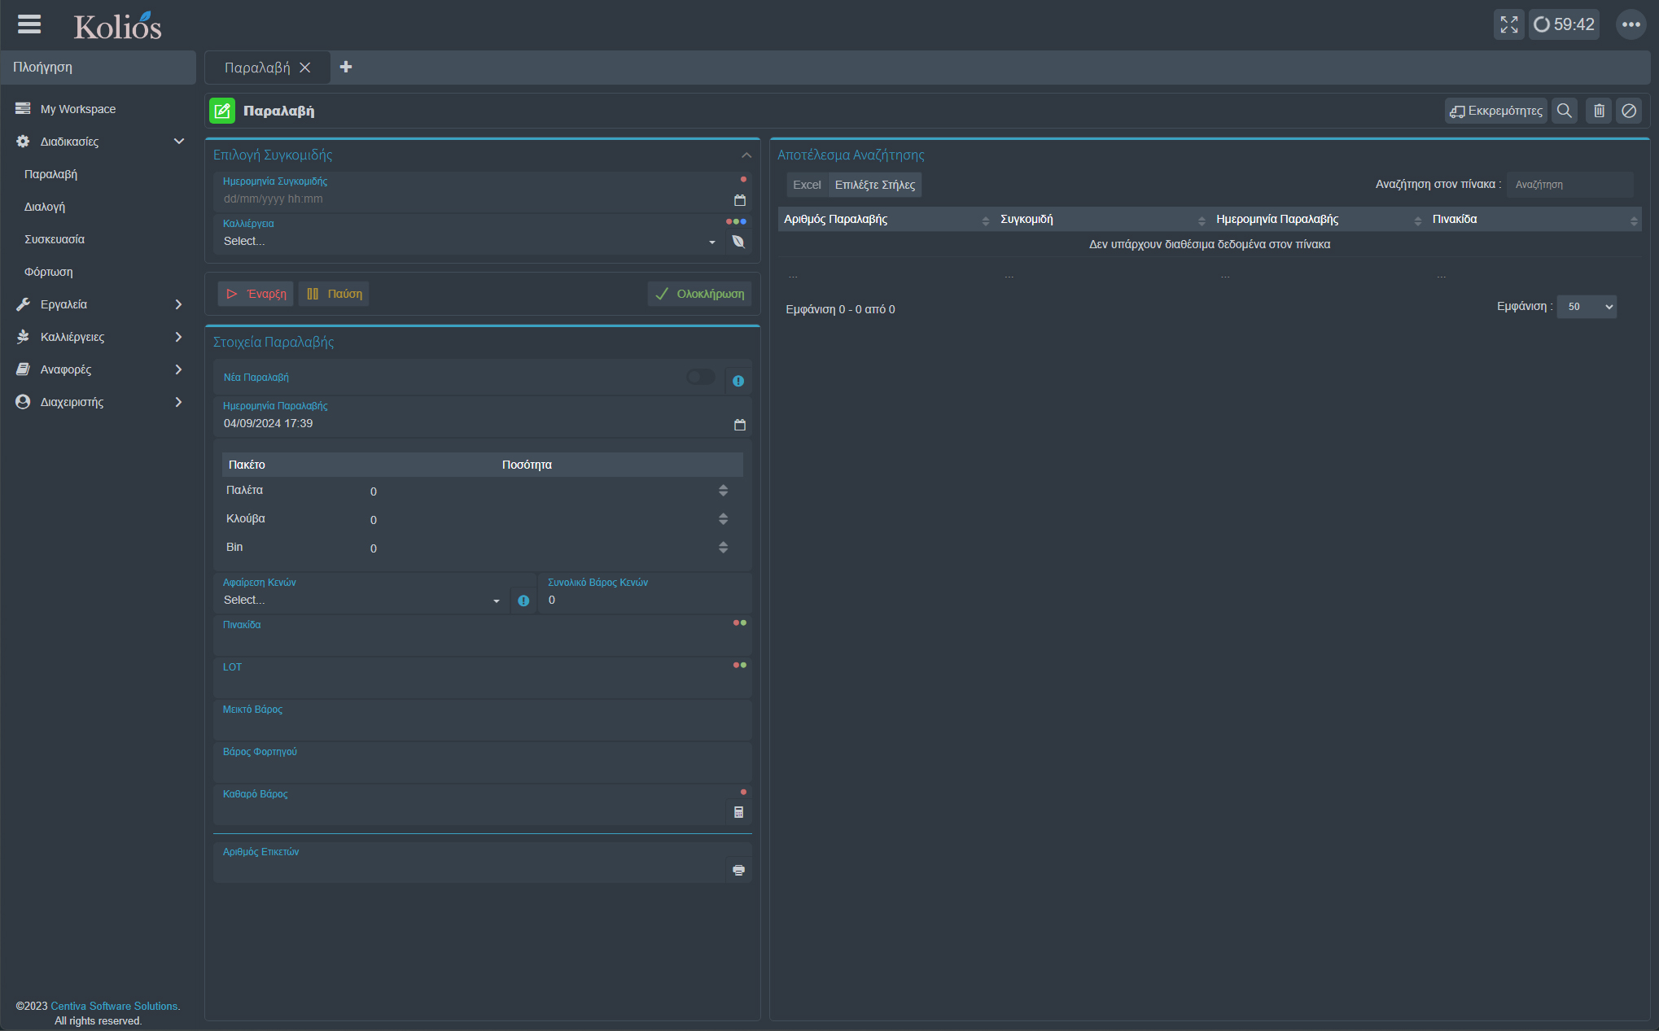The image size is (1659, 1031).
Task: Open the Εμφάνιση 50 rows dropdown
Action: point(1587,307)
